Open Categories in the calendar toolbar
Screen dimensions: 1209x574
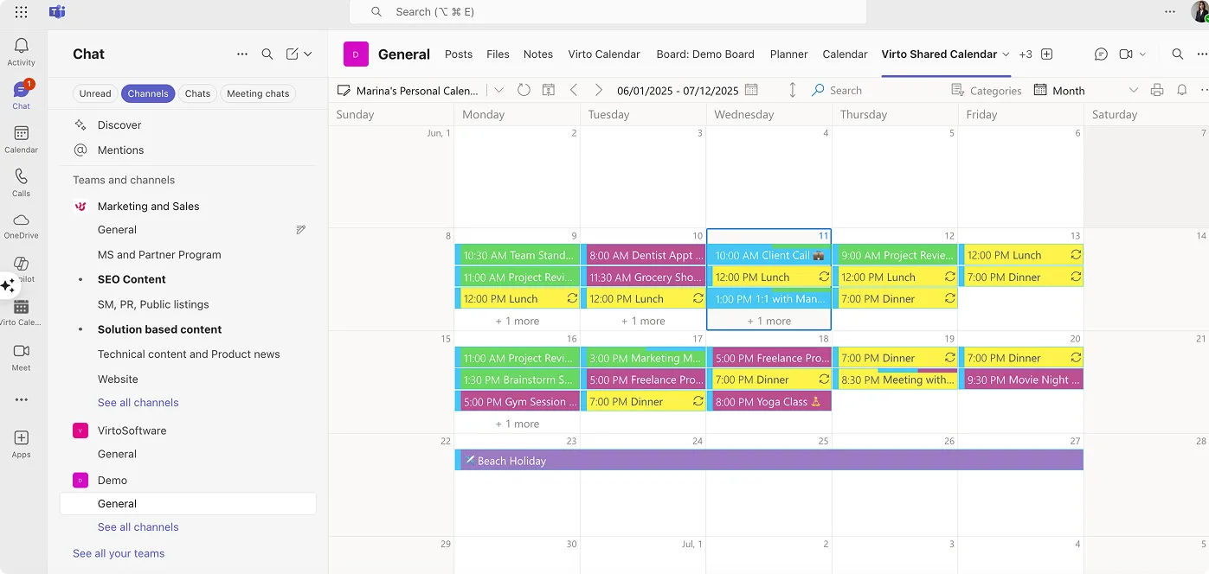coord(986,89)
